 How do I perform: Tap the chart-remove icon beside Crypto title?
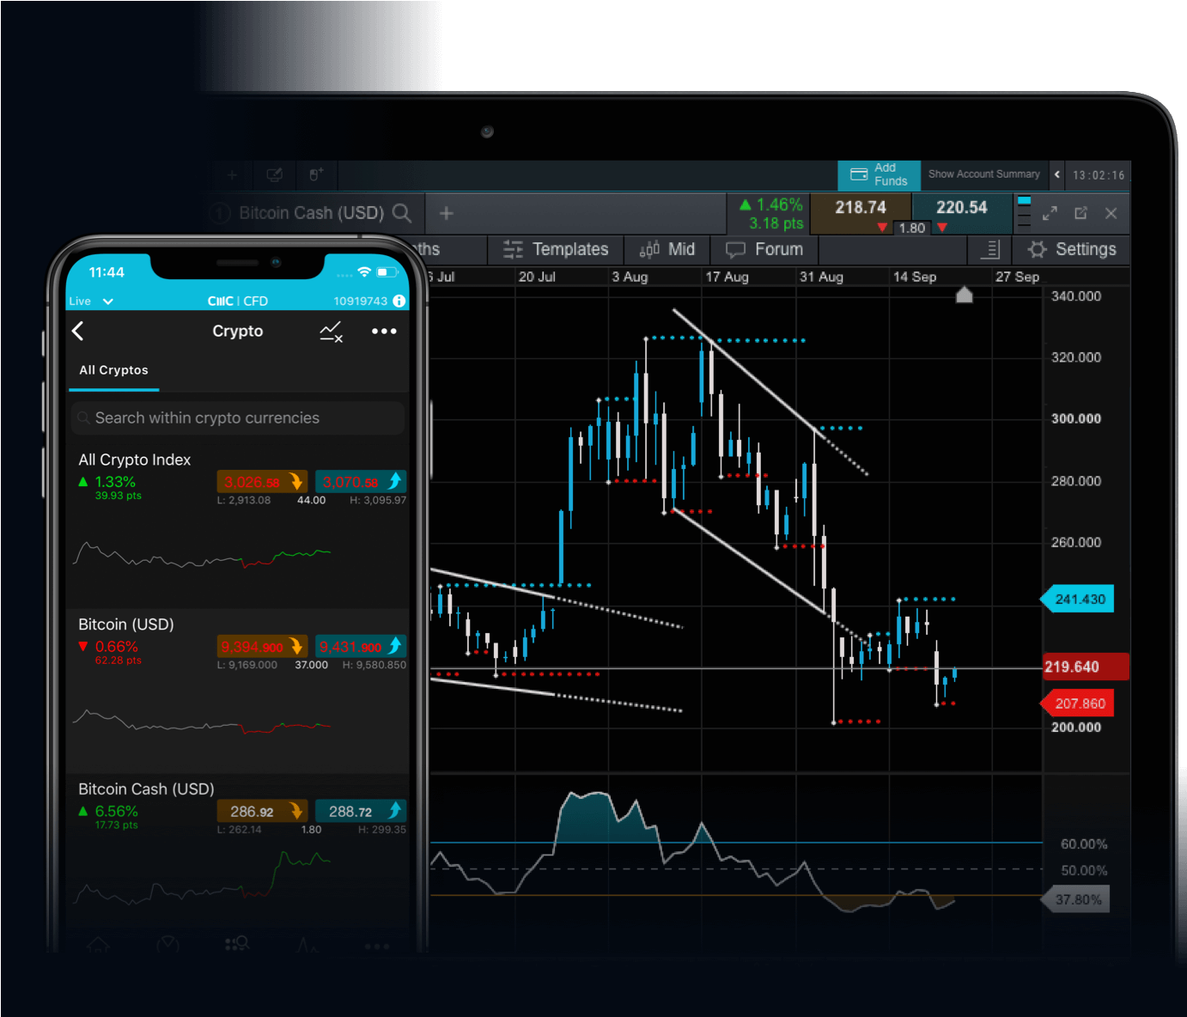coord(332,332)
